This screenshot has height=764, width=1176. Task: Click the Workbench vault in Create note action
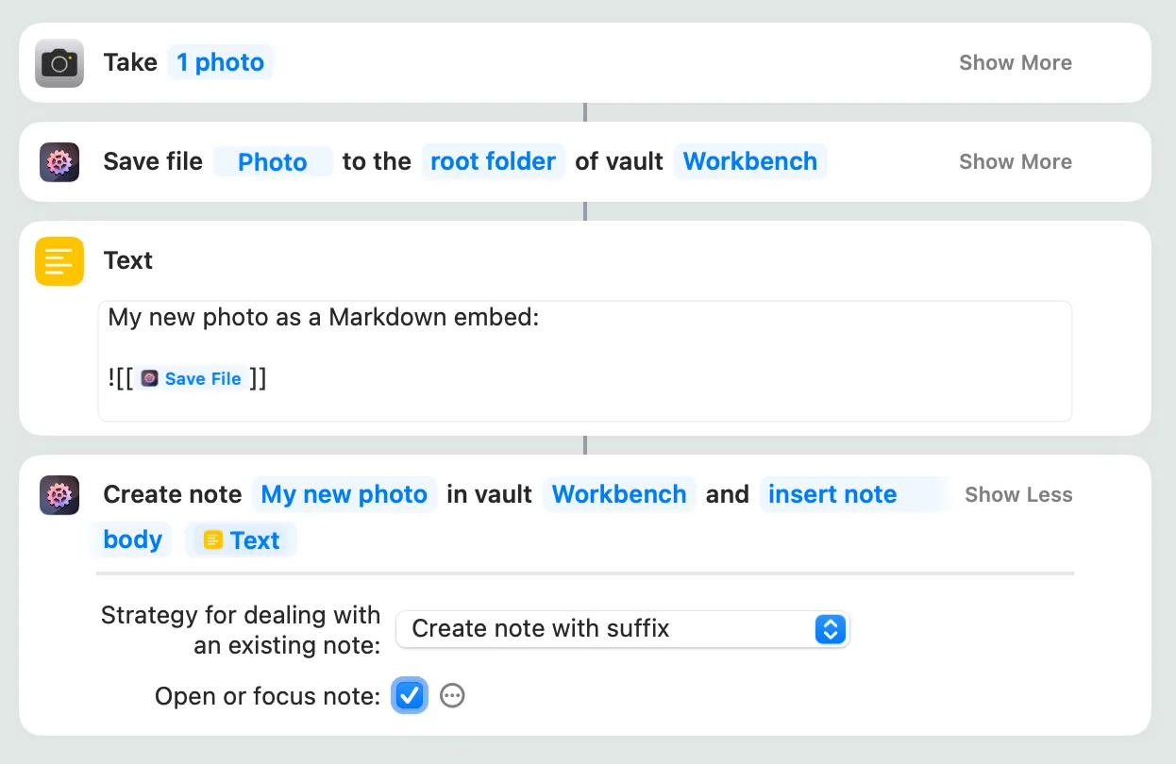pos(619,494)
